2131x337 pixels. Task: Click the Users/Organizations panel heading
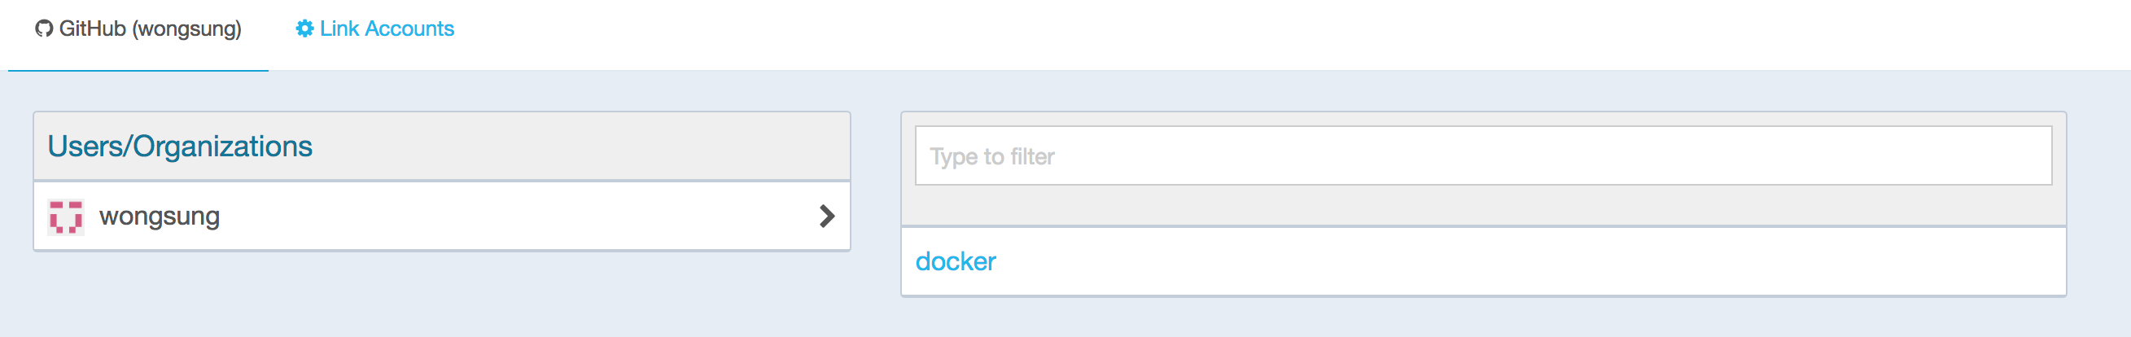[180, 147]
